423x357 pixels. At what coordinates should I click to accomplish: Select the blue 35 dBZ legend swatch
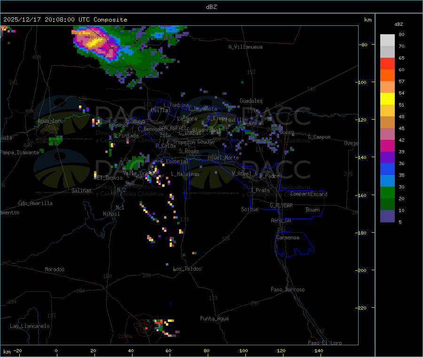387,169
